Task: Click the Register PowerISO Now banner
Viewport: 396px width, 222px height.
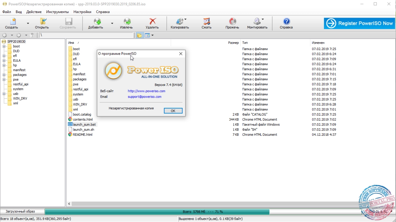Action: point(359,23)
